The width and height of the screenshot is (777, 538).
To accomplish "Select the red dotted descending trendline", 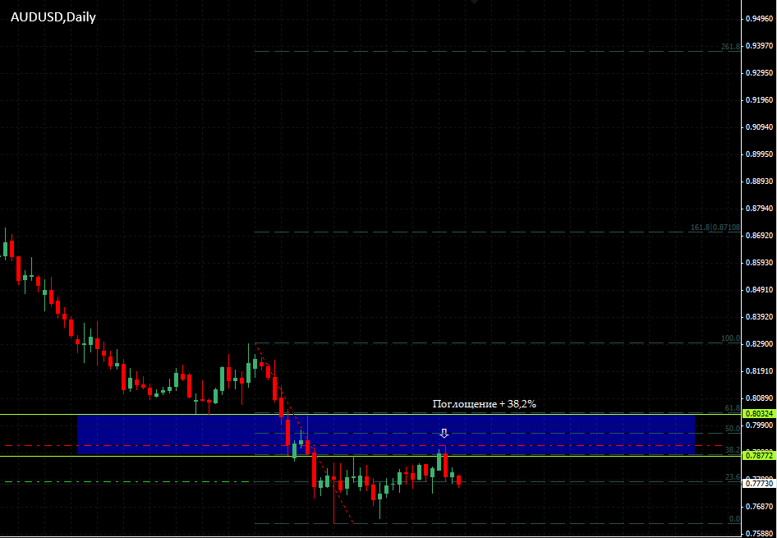I will click(303, 433).
